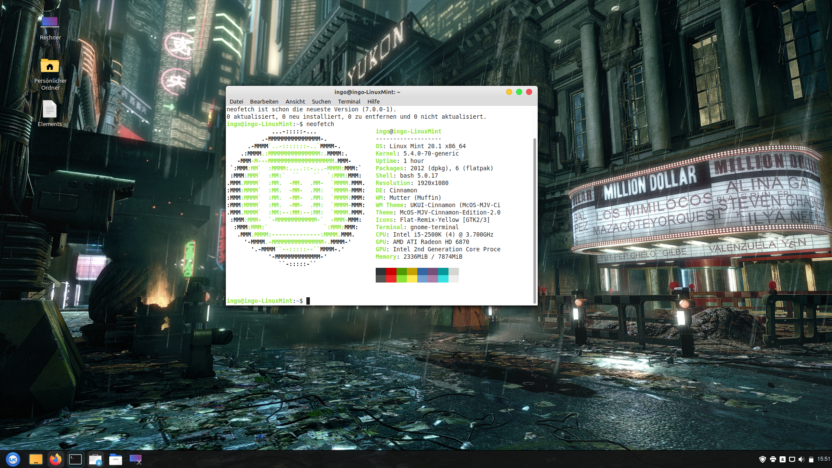The image size is (832, 468).
Task: Click the 15:51 clock in panel
Action: [x=824, y=459]
